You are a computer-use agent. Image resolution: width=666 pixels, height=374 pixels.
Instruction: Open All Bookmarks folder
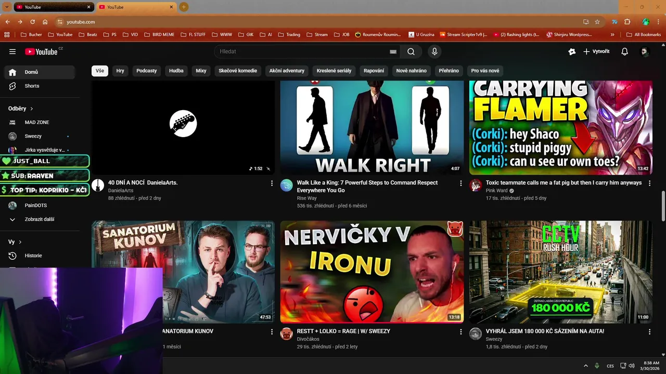pos(644,34)
